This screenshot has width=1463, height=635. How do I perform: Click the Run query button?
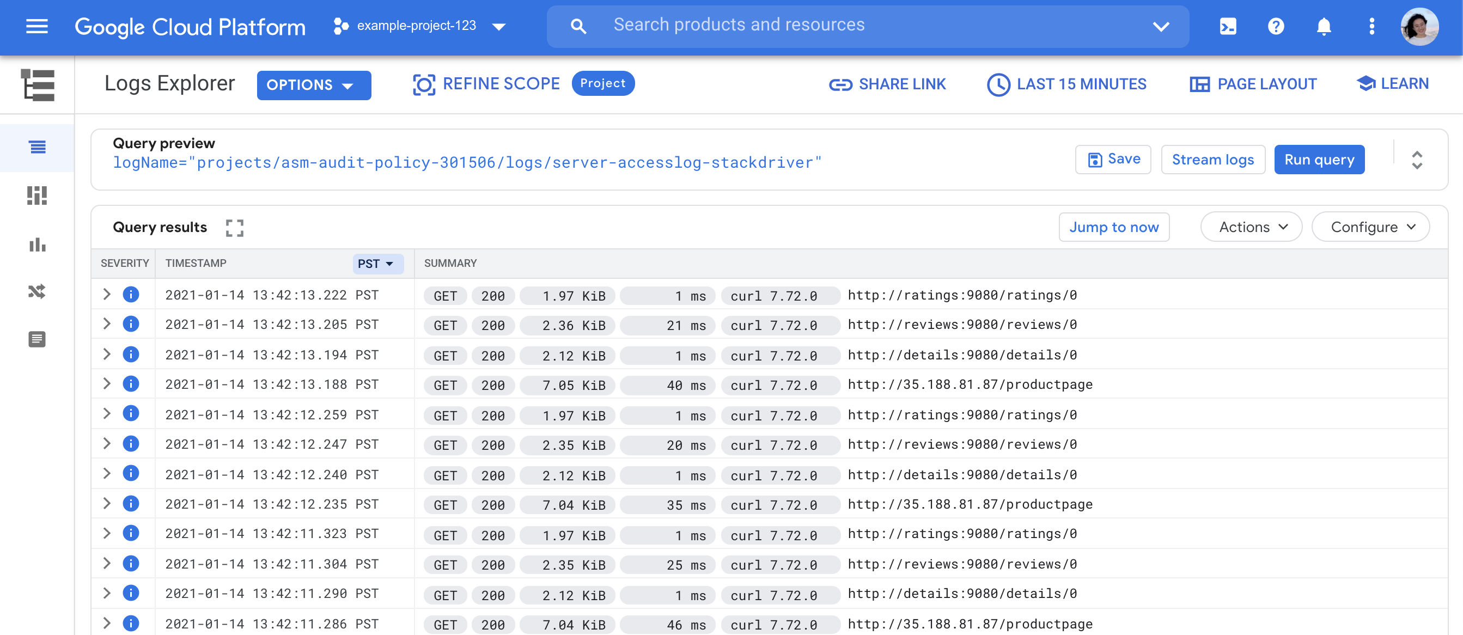click(1318, 160)
